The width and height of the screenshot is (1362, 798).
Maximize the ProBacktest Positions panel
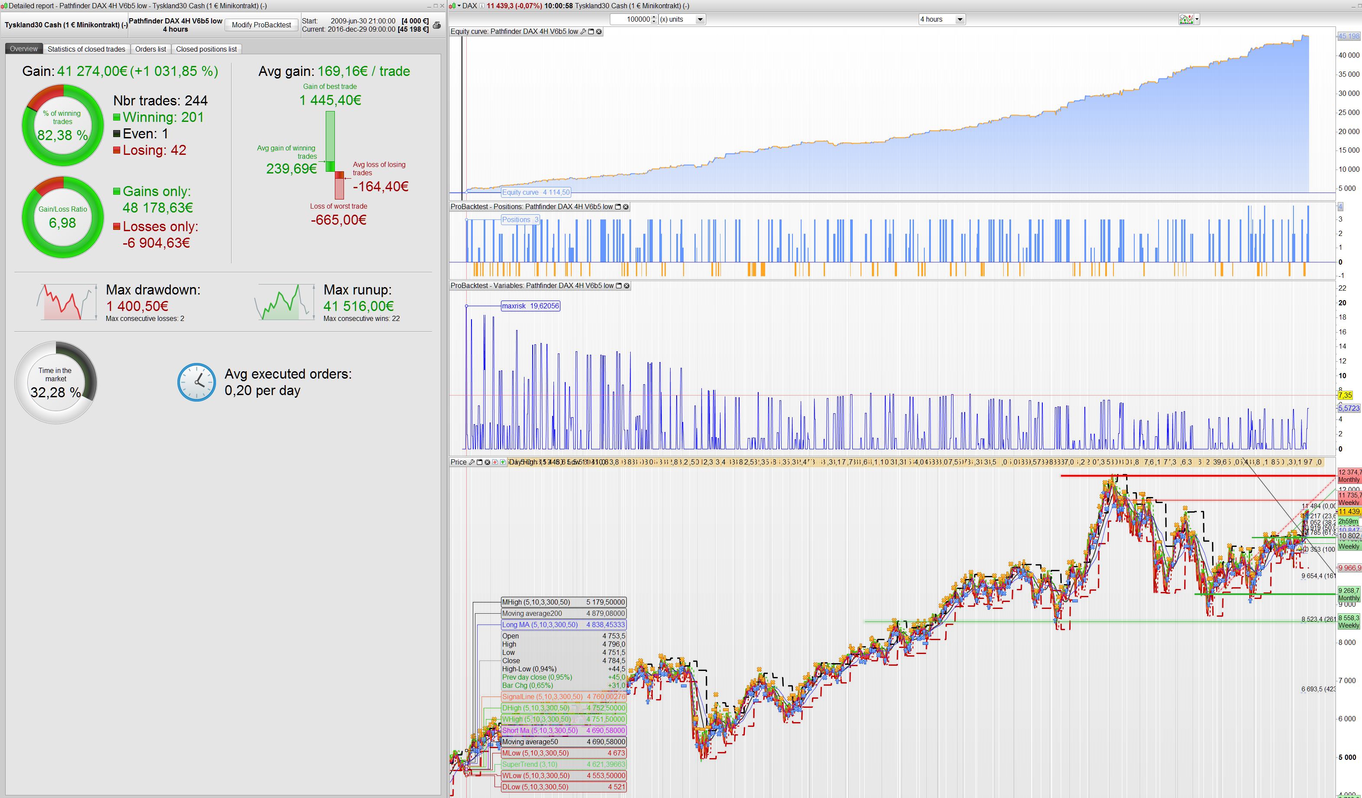[618, 206]
